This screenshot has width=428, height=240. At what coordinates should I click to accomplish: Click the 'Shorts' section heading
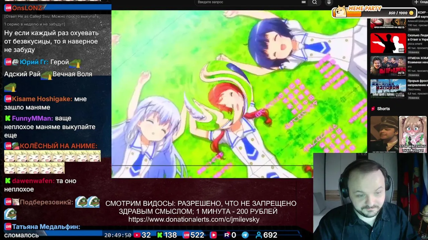pos(383,109)
